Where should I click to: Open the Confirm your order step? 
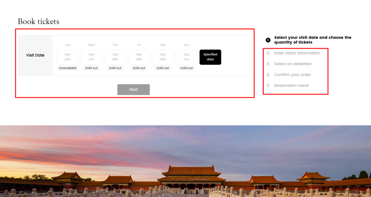click(292, 75)
